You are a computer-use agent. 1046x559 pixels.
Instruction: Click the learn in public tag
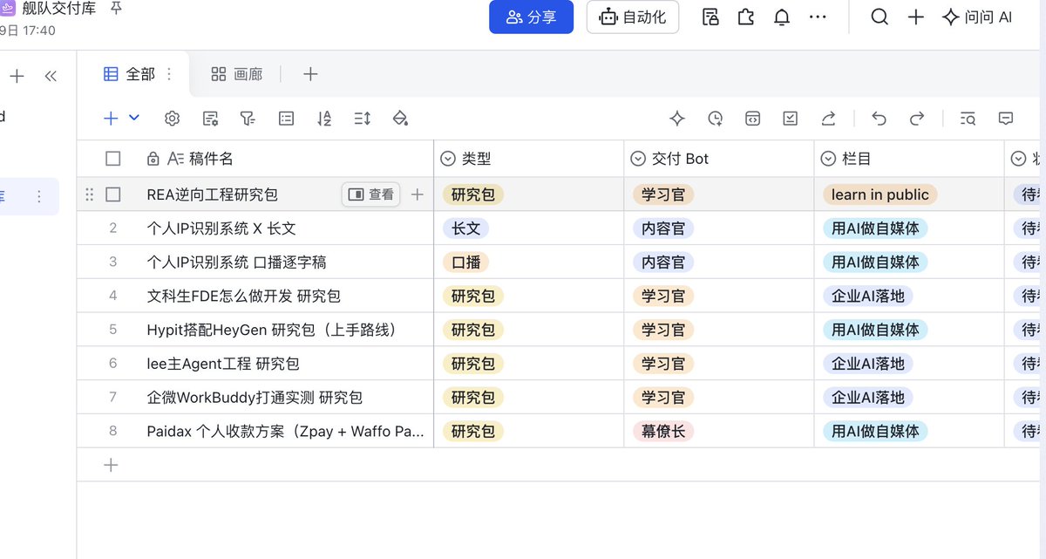pyautogui.click(x=880, y=194)
